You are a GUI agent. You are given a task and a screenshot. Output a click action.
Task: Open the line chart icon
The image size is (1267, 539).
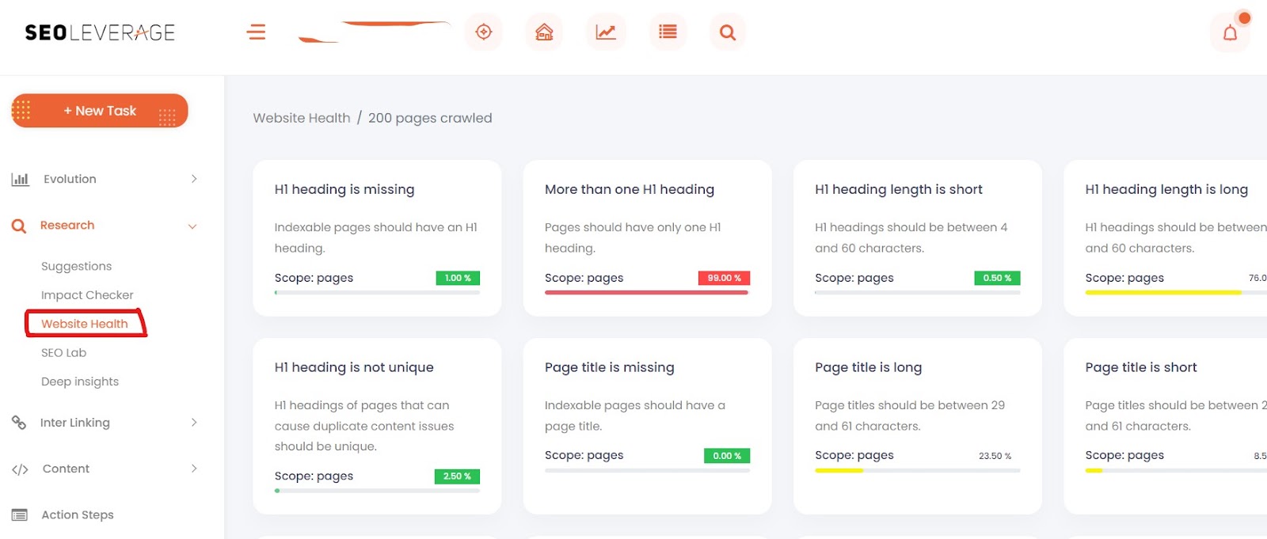pos(606,32)
